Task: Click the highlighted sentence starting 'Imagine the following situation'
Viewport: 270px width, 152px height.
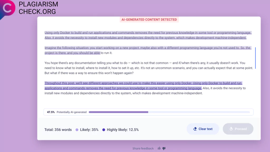Action: pos(148,50)
